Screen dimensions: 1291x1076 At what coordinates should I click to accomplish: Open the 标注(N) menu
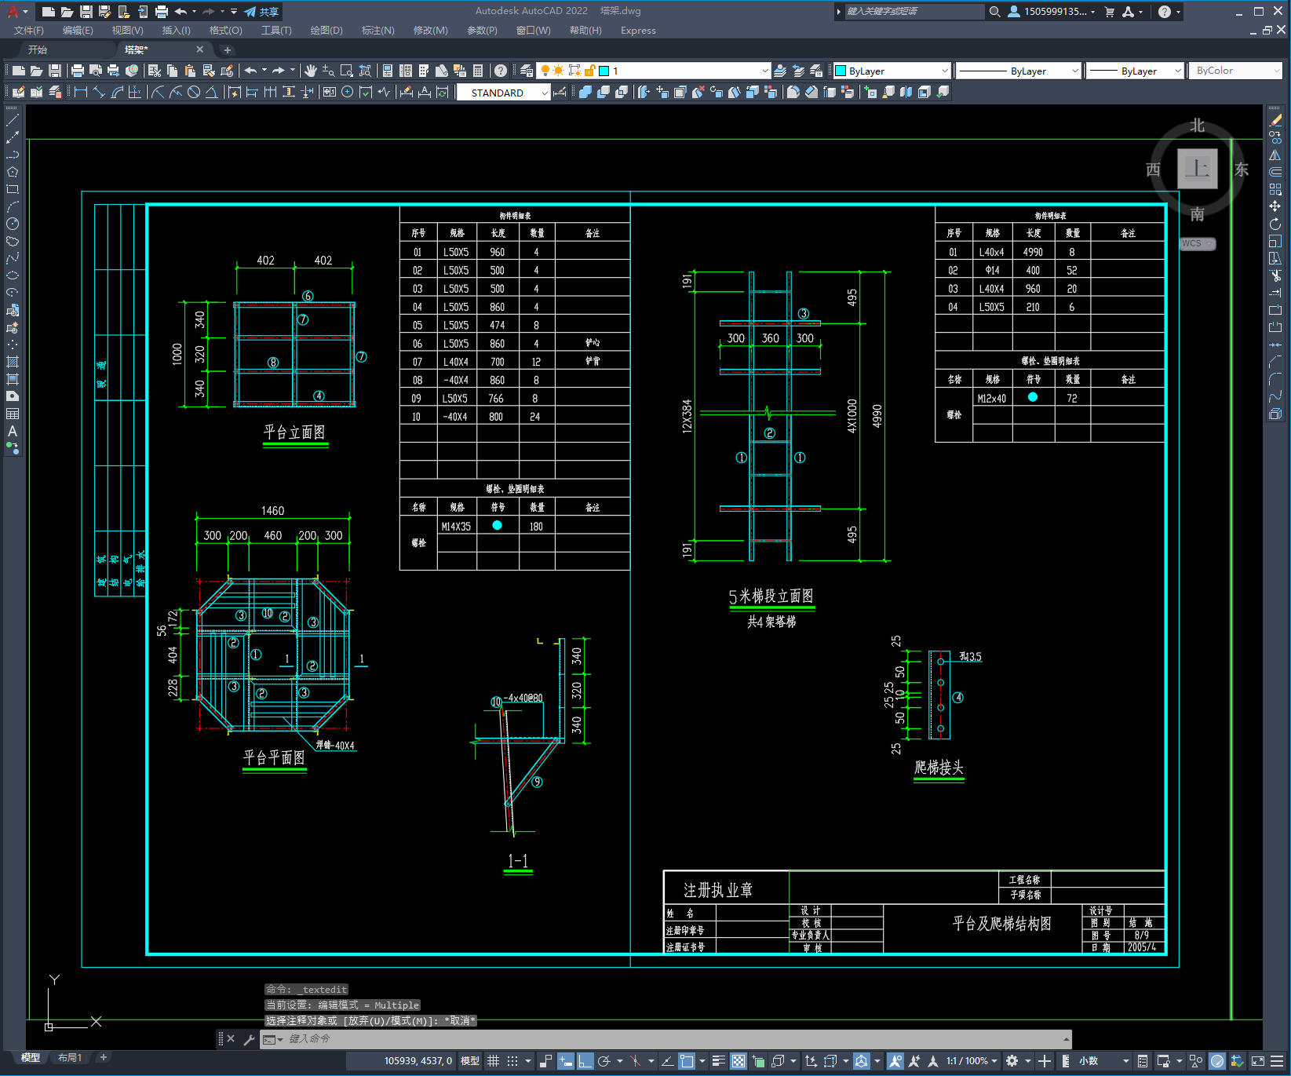coord(377,31)
